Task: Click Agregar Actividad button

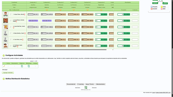Action: 8,72
